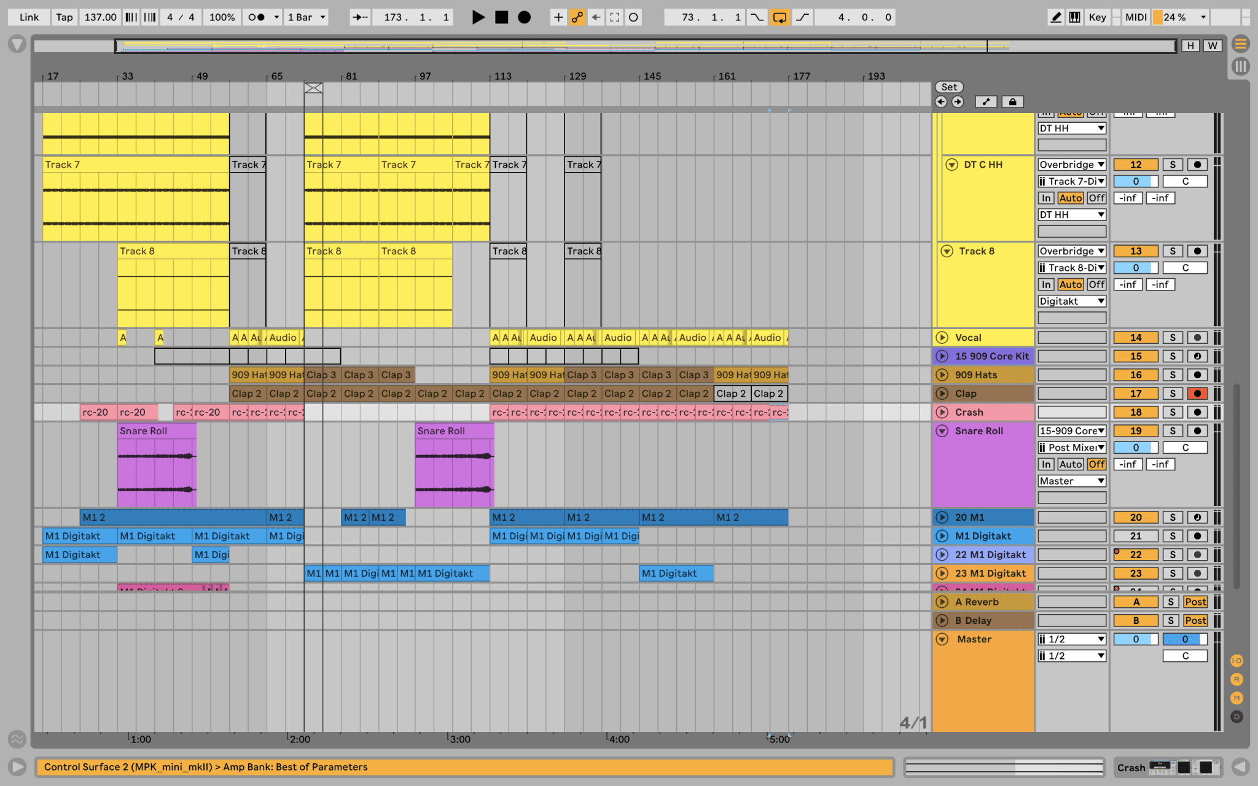
Task: Click the MIDI Arrangement Overdub plus icon
Action: (558, 17)
